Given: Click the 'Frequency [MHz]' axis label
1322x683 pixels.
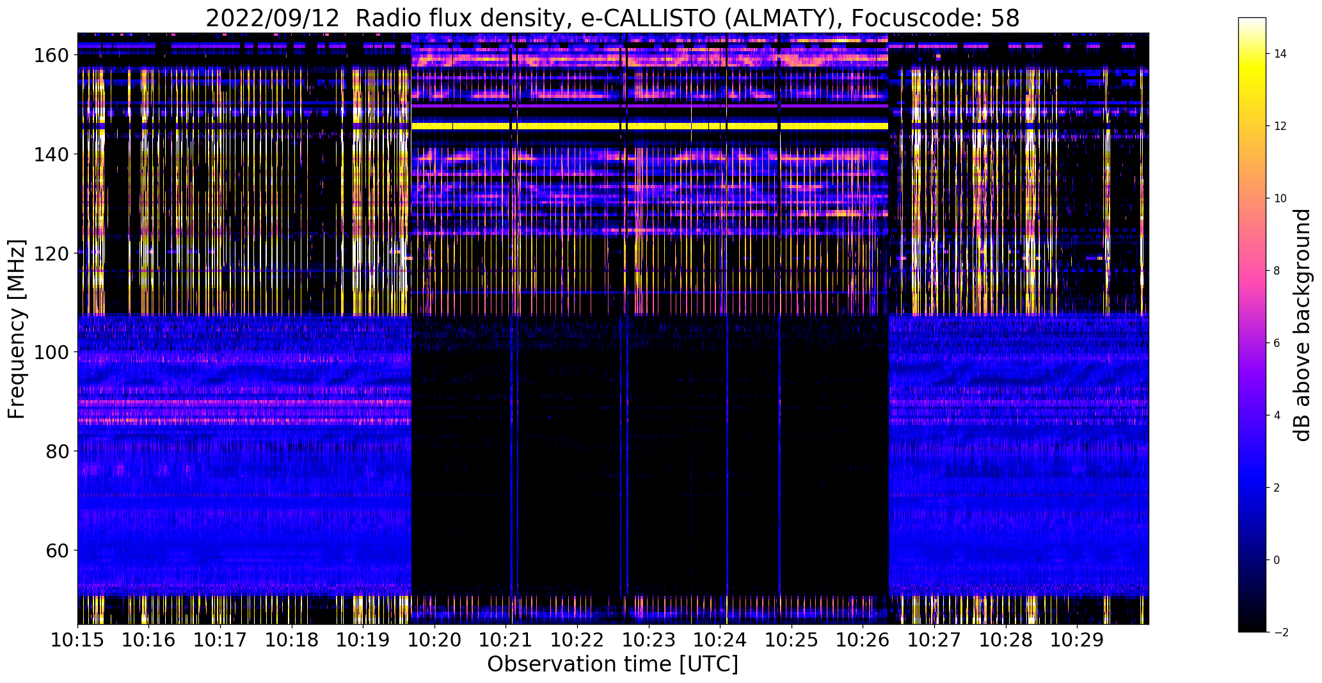Looking at the screenshot, I should tap(17, 330).
